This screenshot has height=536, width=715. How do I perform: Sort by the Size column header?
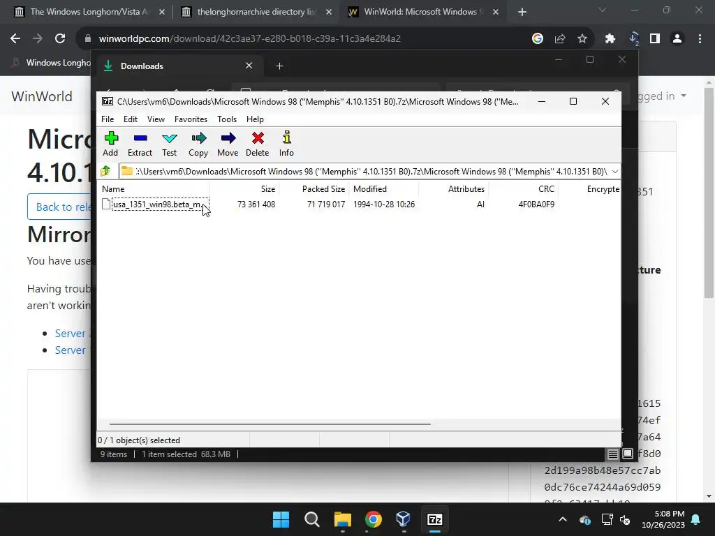267,188
